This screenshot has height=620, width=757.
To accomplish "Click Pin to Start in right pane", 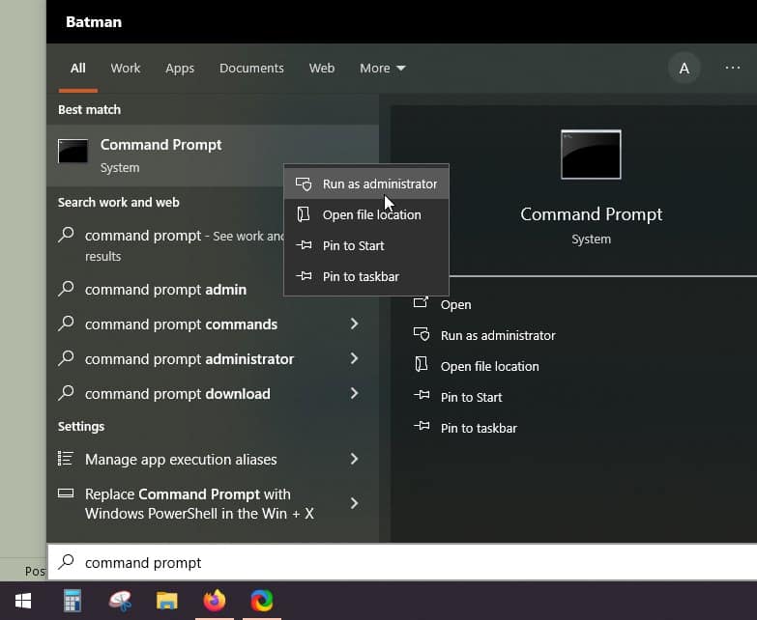I will [x=471, y=397].
